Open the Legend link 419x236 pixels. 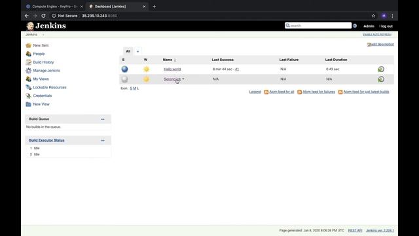click(x=255, y=92)
